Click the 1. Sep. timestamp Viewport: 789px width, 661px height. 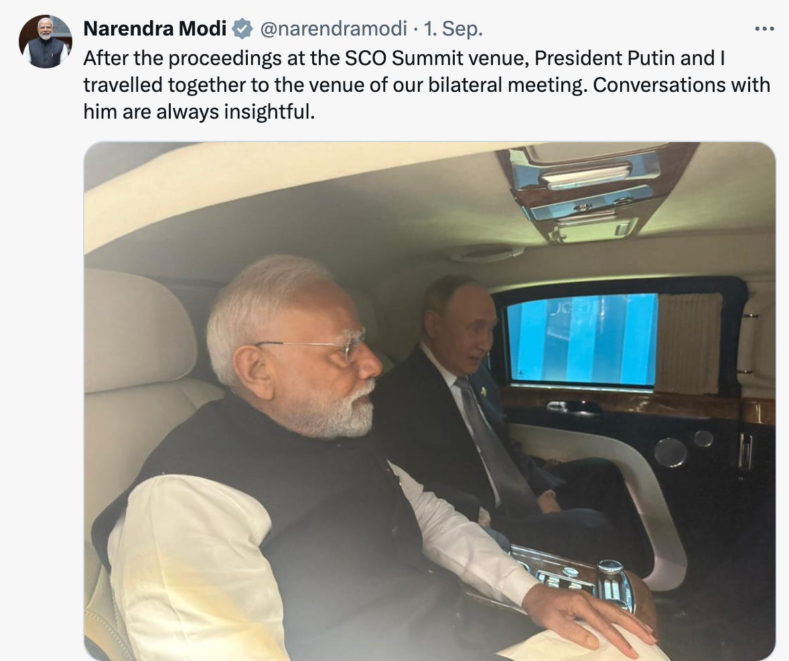[453, 29]
